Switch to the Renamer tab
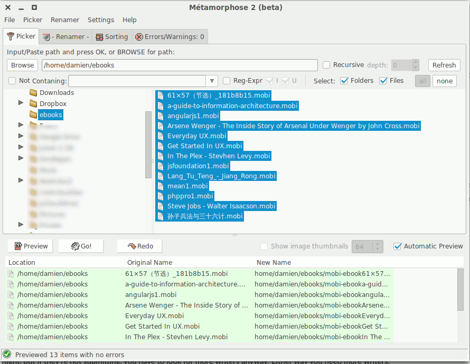Screen dimensions: 470x364 coord(65,36)
